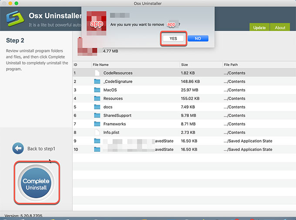Select the Frameworks file name

114,124
